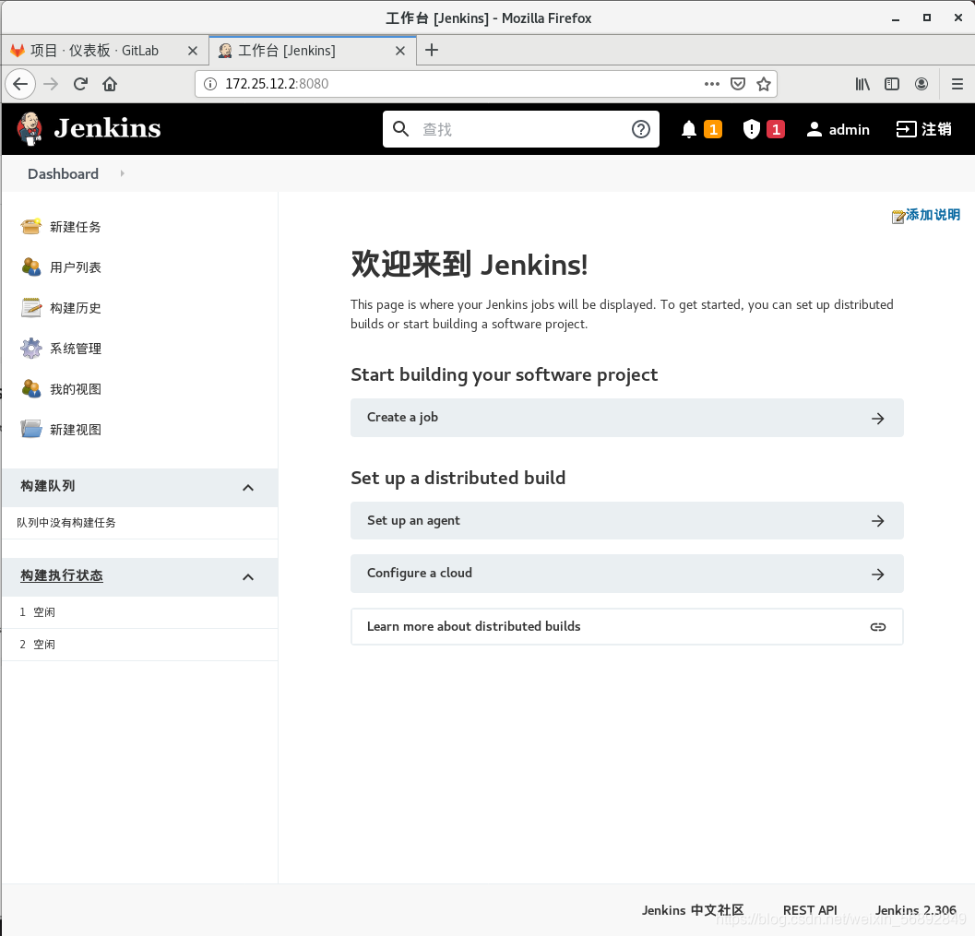Screen dimensions: 975x936
Task: Click Set up an agent
Action: (627, 521)
